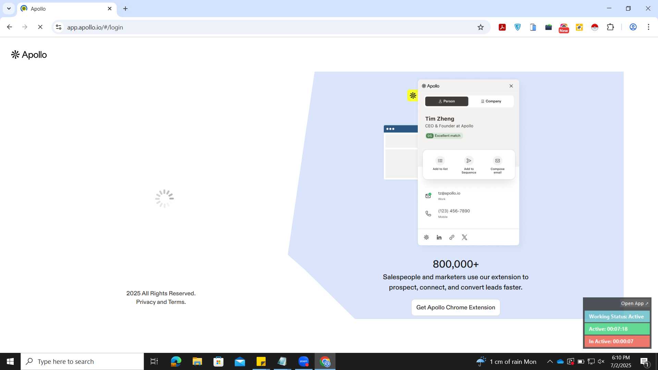Open Sticky Notes from the taskbar
658x370 pixels.
(x=261, y=361)
